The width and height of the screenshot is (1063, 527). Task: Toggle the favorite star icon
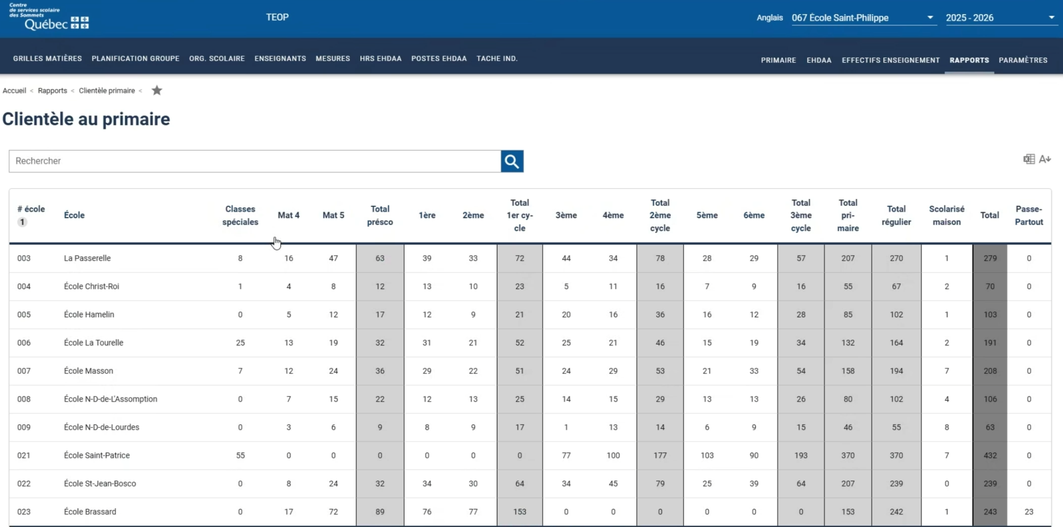point(157,90)
